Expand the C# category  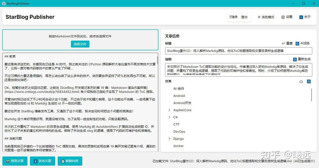pyautogui.click(x=169, y=117)
